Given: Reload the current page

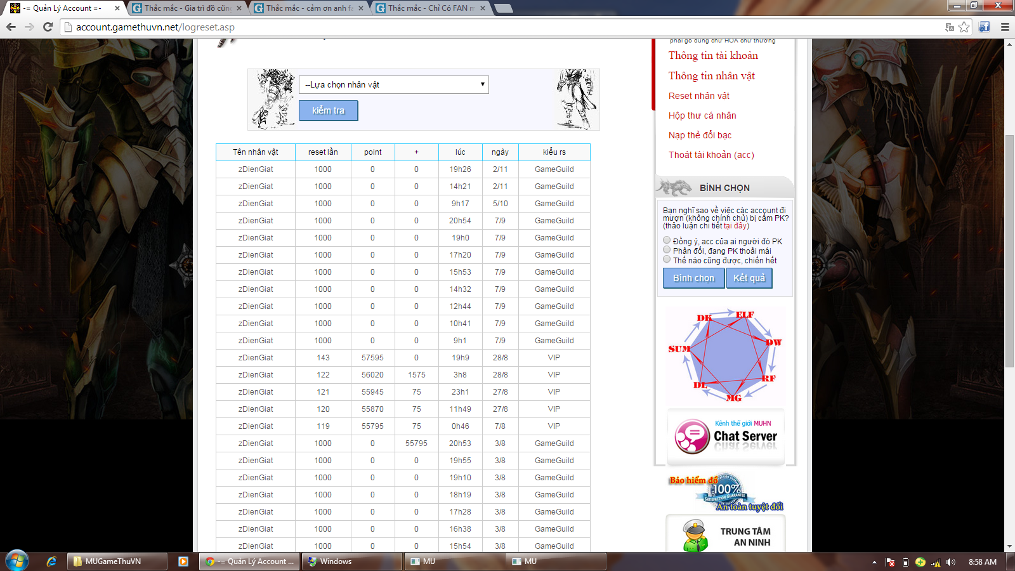Looking at the screenshot, I should (x=48, y=27).
